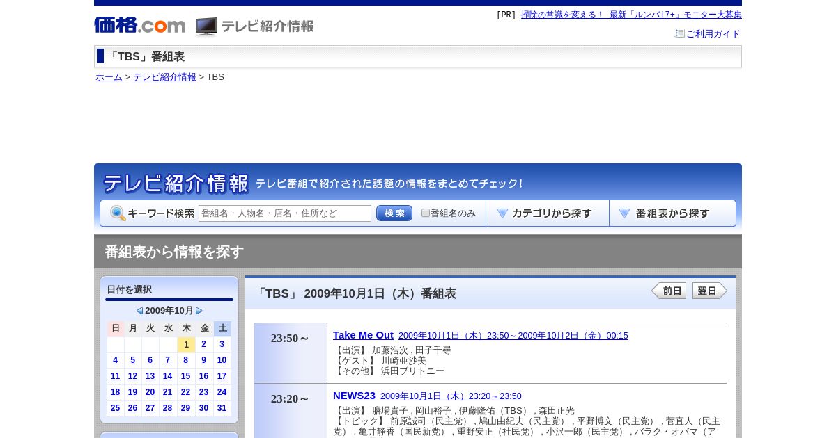The image size is (836, 438).
Task: Select October 25 in the calendar
Action: pos(116,408)
